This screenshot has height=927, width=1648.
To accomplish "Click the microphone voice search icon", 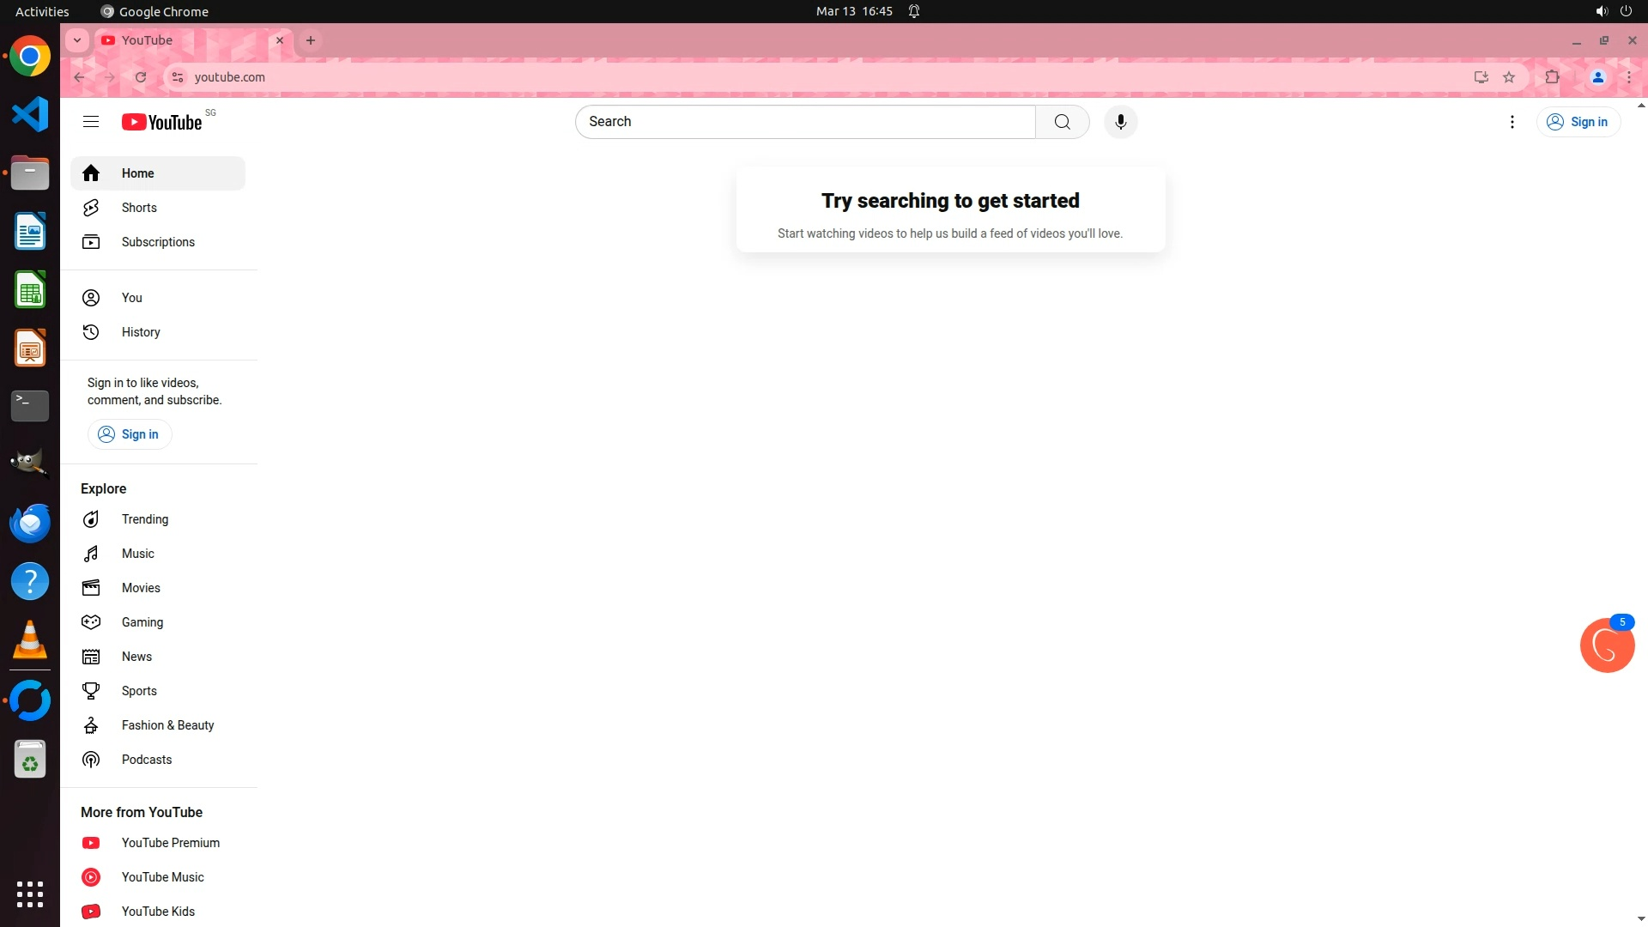I will [1120, 122].
